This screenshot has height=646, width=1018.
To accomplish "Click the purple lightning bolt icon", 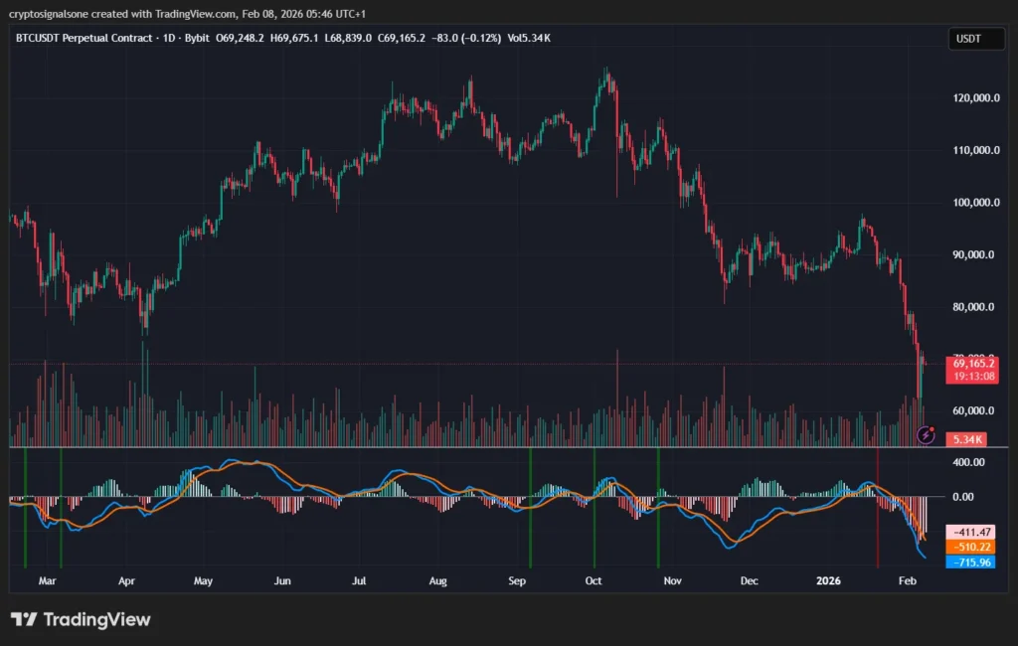I will (x=927, y=434).
